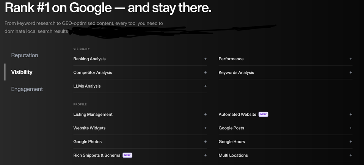Viewport: 364px width, 165px height.
Task: Expand Ranking Analysis with its plus icon
Action: click(x=205, y=59)
